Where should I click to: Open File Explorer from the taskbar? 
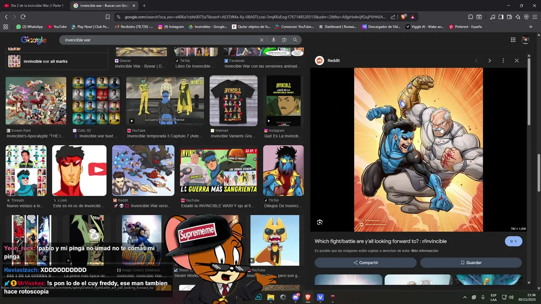[x=270, y=297]
